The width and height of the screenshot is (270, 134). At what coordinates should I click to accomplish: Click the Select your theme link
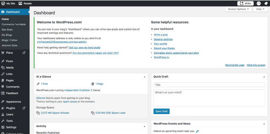(x=164, y=48)
